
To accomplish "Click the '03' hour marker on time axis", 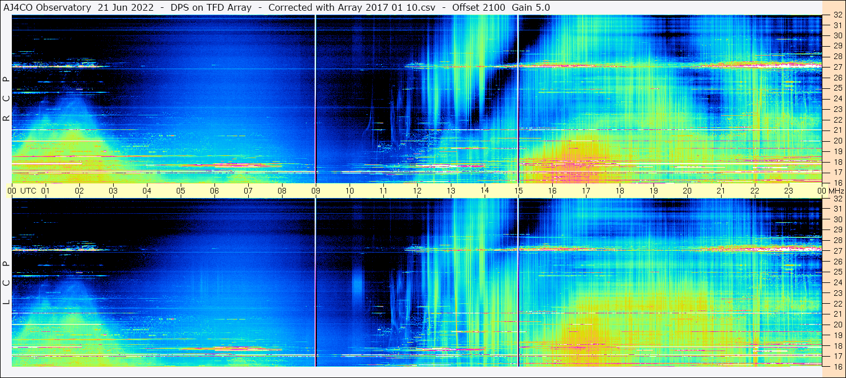I will pos(113,191).
